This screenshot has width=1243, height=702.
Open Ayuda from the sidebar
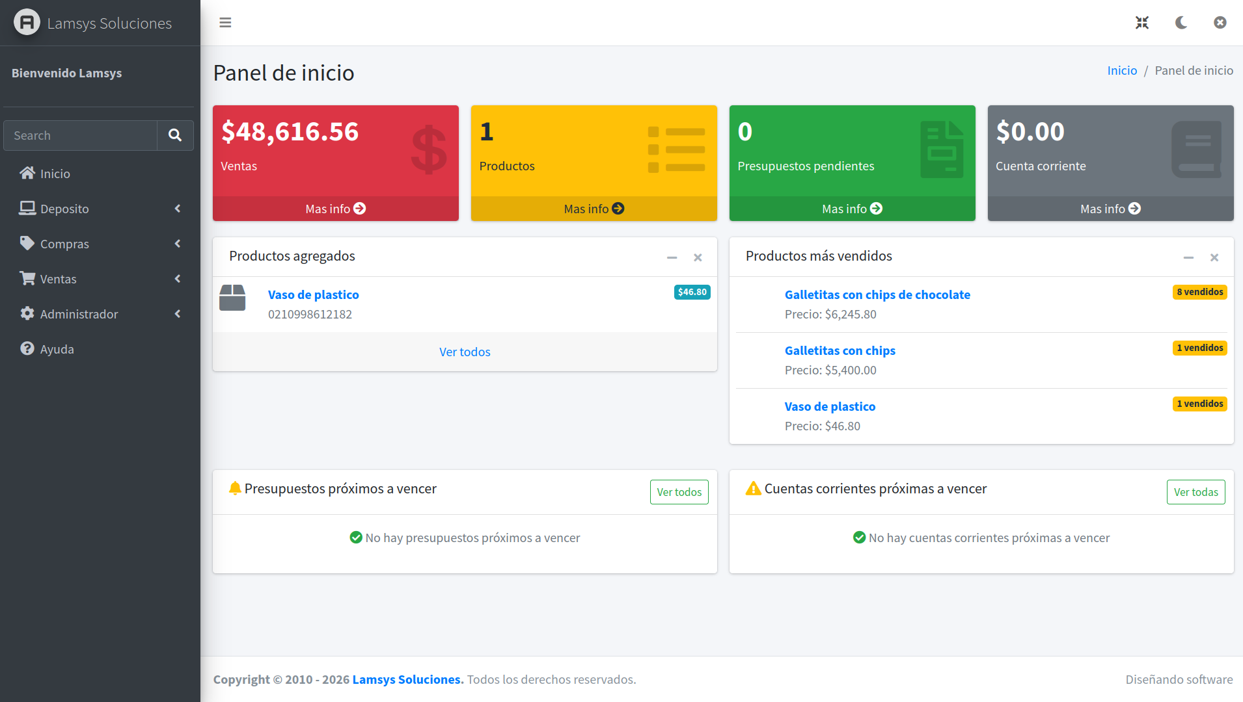[x=100, y=349]
